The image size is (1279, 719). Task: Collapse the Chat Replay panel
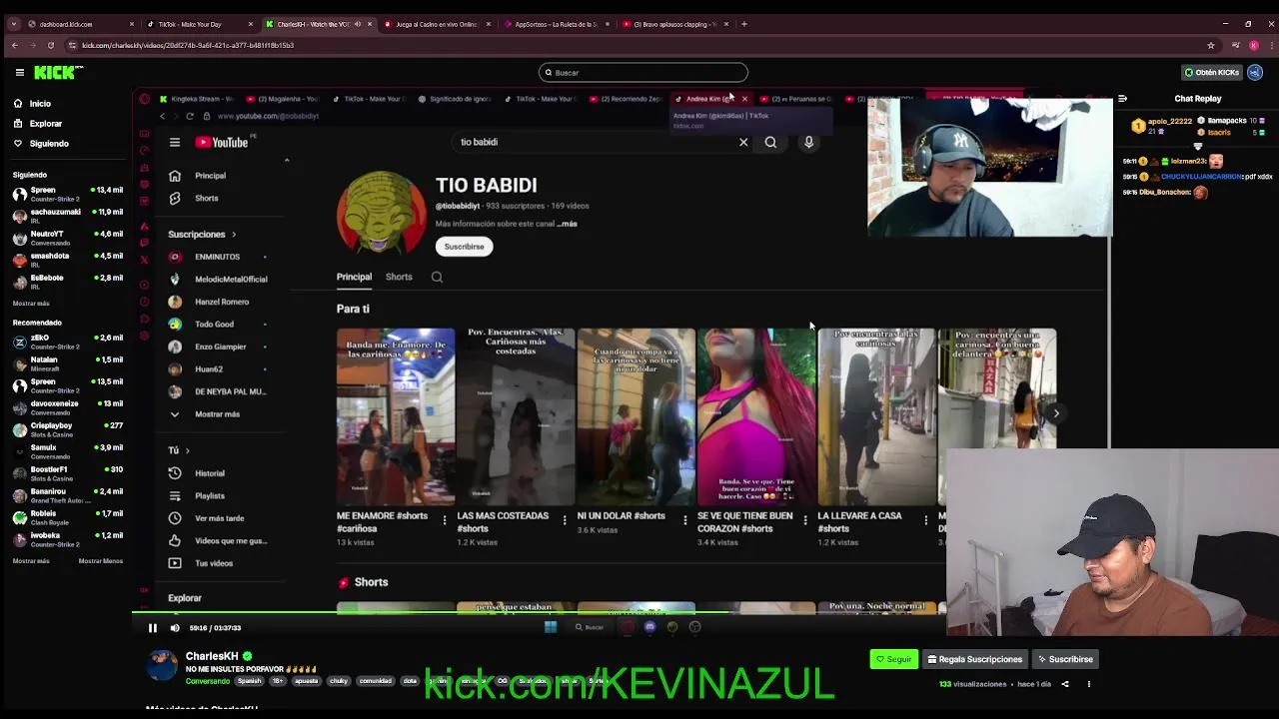coord(1122,99)
